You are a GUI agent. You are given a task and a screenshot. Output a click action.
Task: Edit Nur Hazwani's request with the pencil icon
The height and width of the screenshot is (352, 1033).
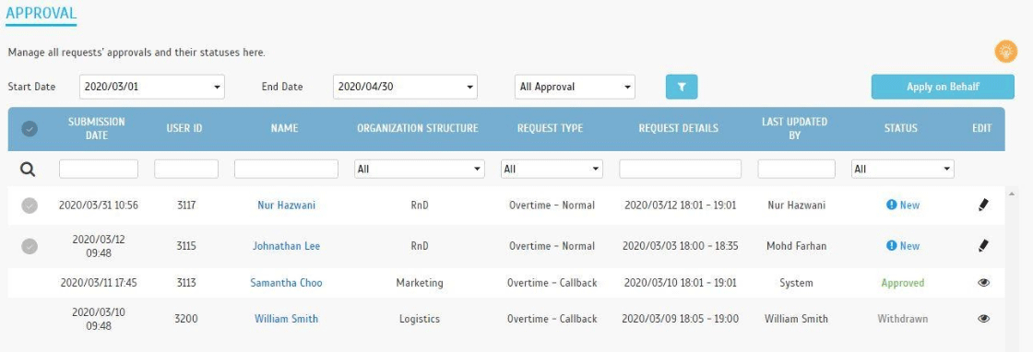983,205
